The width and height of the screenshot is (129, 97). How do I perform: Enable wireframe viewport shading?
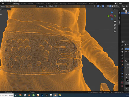point(110,6)
